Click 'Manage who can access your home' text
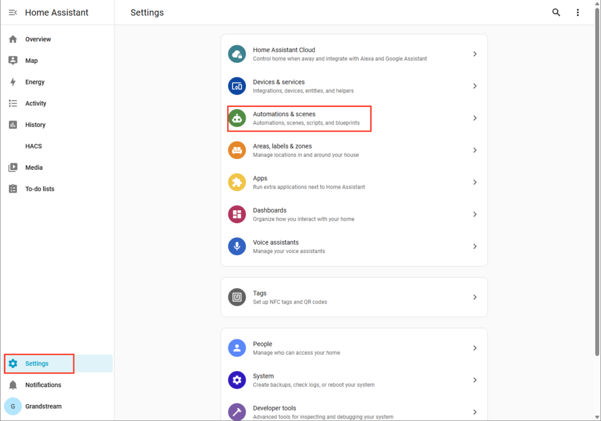The image size is (601, 421). 296,353
